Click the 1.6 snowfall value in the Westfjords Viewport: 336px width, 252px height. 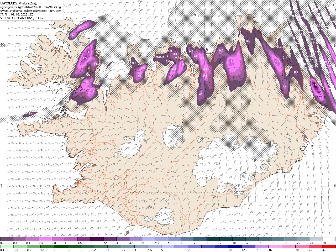pos(87,52)
